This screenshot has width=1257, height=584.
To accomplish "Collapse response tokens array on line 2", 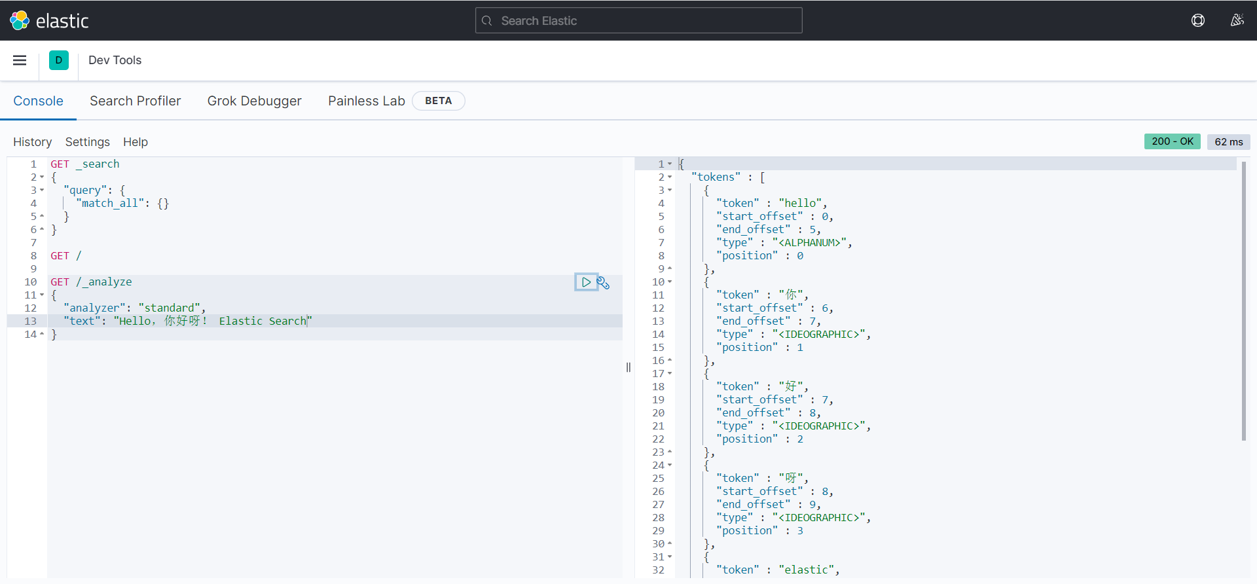I will click(x=670, y=177).
